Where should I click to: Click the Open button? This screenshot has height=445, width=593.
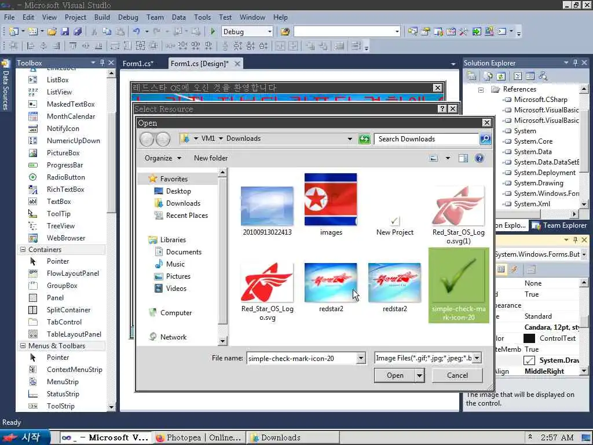395,375
